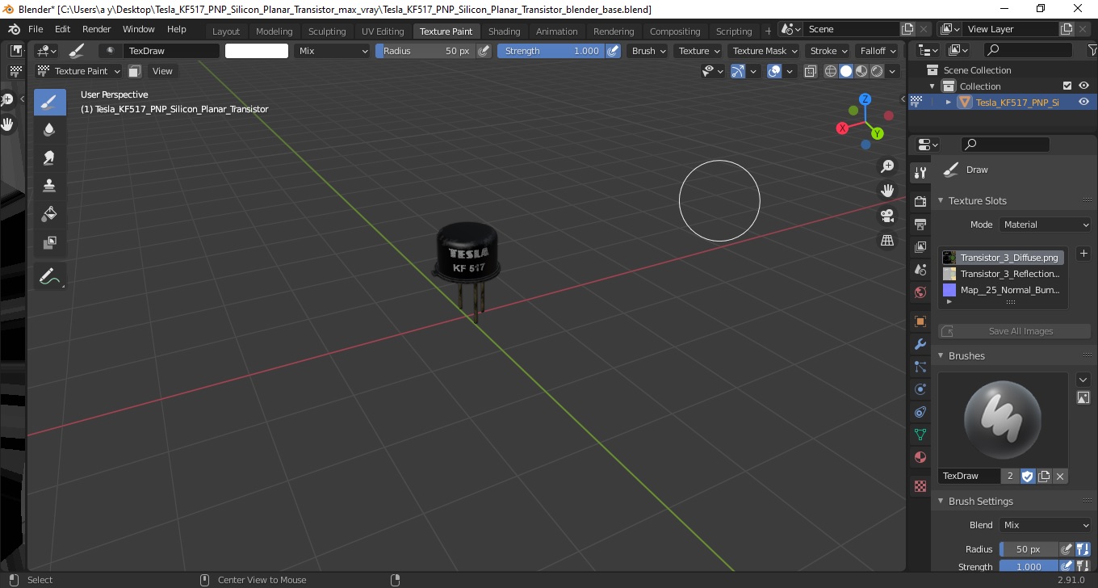Open the View Layer properties tab

pyautogui.click(x=920, y=246)
